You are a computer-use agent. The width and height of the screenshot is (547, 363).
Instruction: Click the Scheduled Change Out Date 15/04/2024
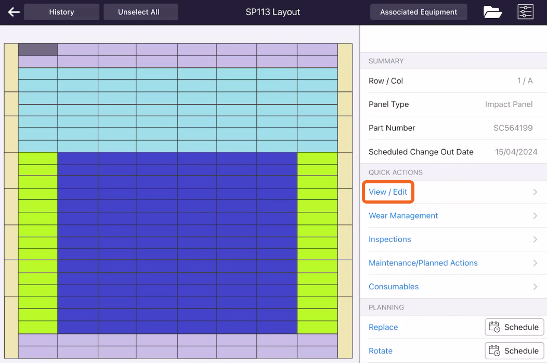(x=516, y=152)
